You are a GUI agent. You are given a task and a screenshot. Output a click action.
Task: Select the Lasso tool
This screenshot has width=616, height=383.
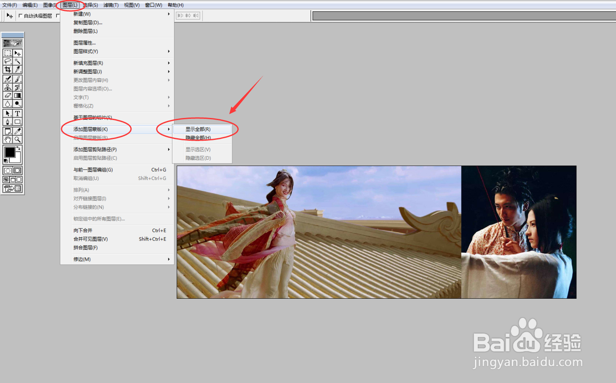coord(8,61)
